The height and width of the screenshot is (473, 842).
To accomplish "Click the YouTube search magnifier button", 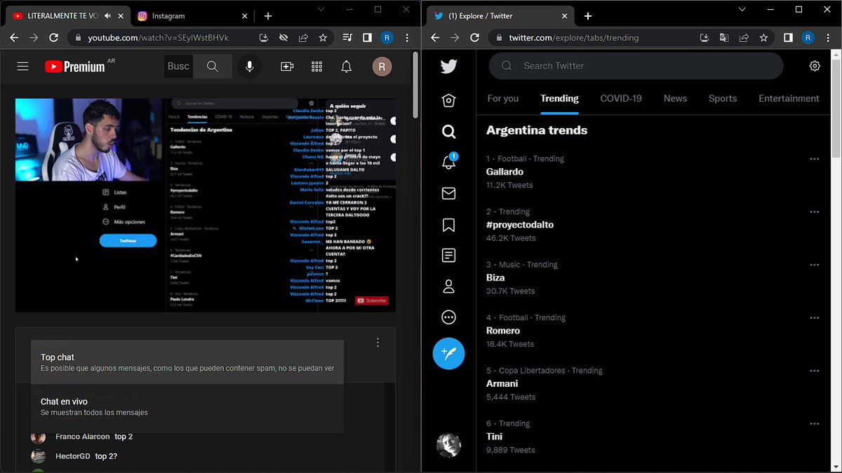I will tap(213, 67).
